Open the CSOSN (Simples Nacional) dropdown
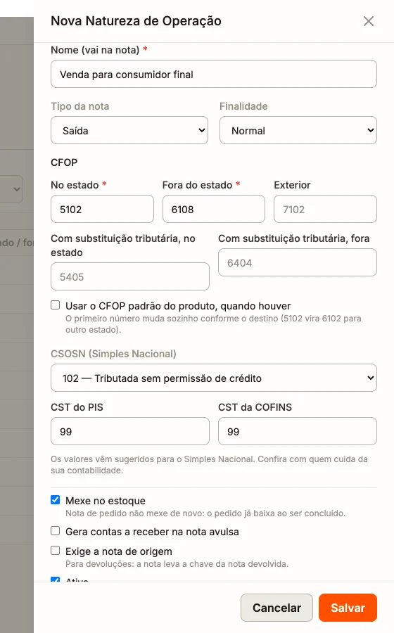Image resolution: width=394 pixels, height=633 pixels. [x=214, y=378]
